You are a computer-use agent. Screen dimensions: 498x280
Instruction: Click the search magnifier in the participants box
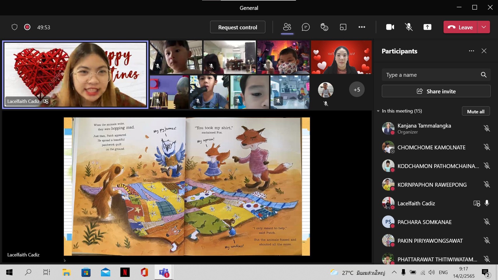point(484,75)
